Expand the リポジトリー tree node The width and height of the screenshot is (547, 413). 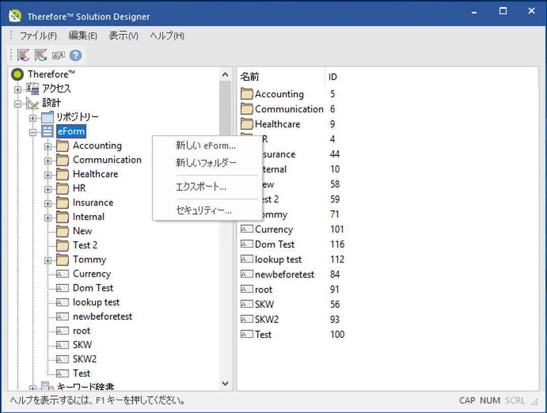pos(33,119)
